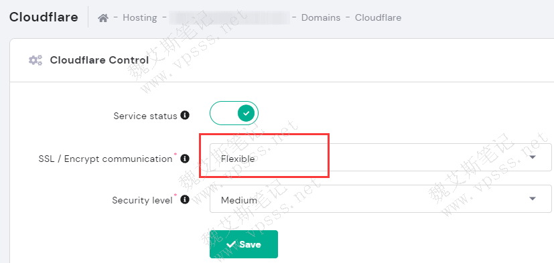The image size is (554, 263).
Task: Click the Service status label
Action: coord(145,116)
